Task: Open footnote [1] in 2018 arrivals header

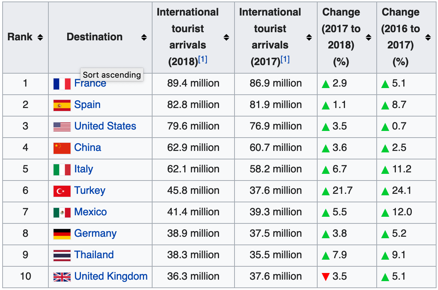Action: tap(203, 59)
